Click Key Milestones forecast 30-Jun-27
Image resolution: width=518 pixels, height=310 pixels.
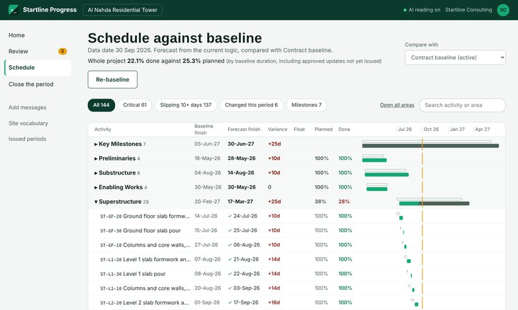pos(241,144)
